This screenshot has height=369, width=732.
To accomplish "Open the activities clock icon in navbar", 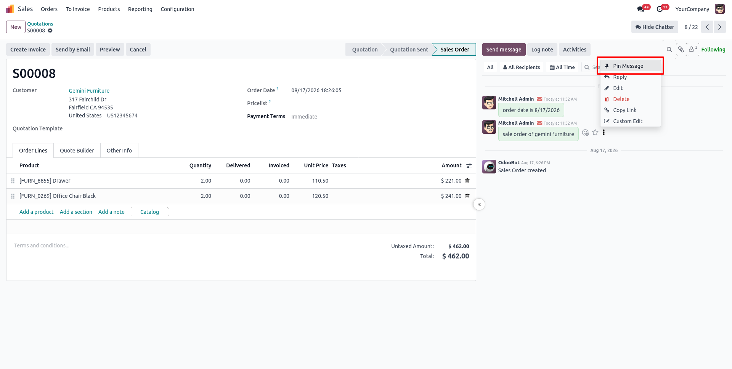I will 661,9.
